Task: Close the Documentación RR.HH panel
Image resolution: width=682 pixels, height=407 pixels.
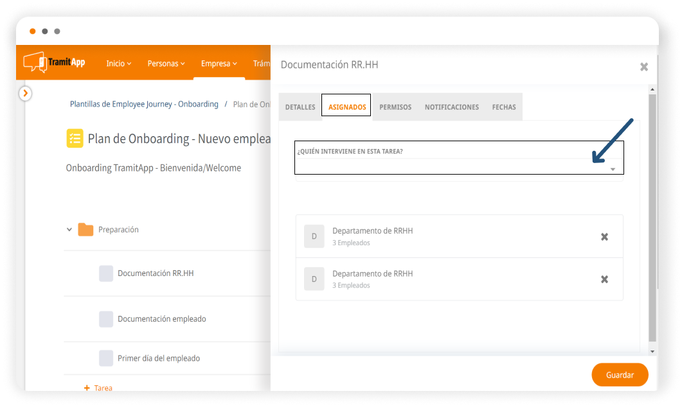Action: [x=643, y=67]
